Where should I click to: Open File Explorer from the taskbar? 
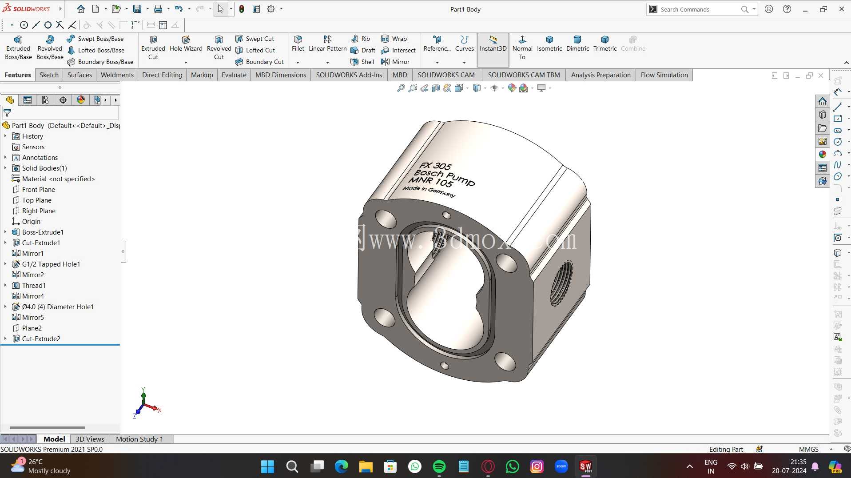pos(366,466)
